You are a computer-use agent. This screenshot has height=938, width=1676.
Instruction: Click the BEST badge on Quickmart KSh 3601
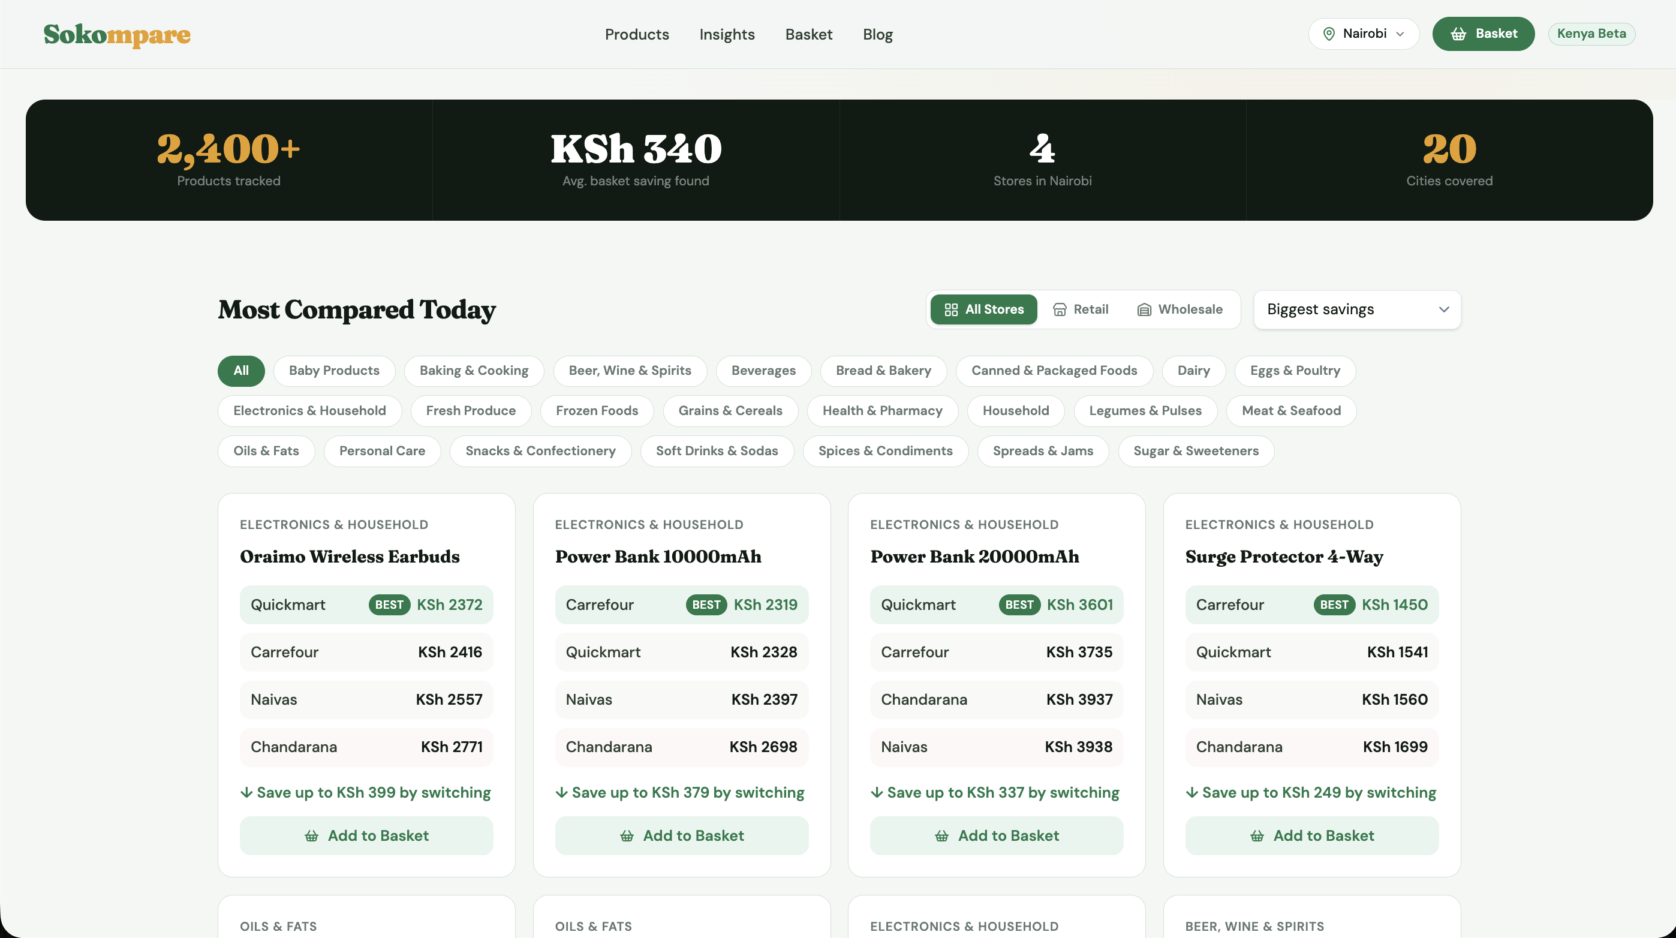1019,605
